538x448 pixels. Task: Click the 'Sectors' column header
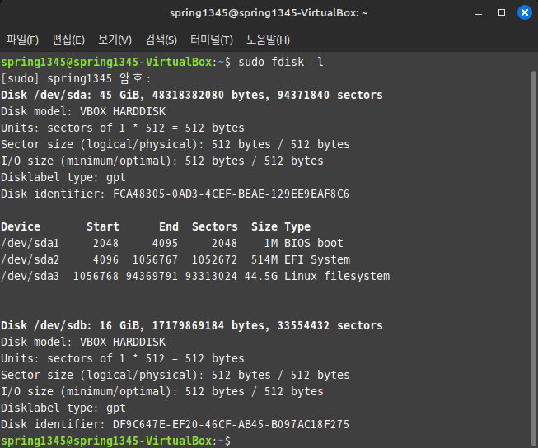tap(215, 226)
